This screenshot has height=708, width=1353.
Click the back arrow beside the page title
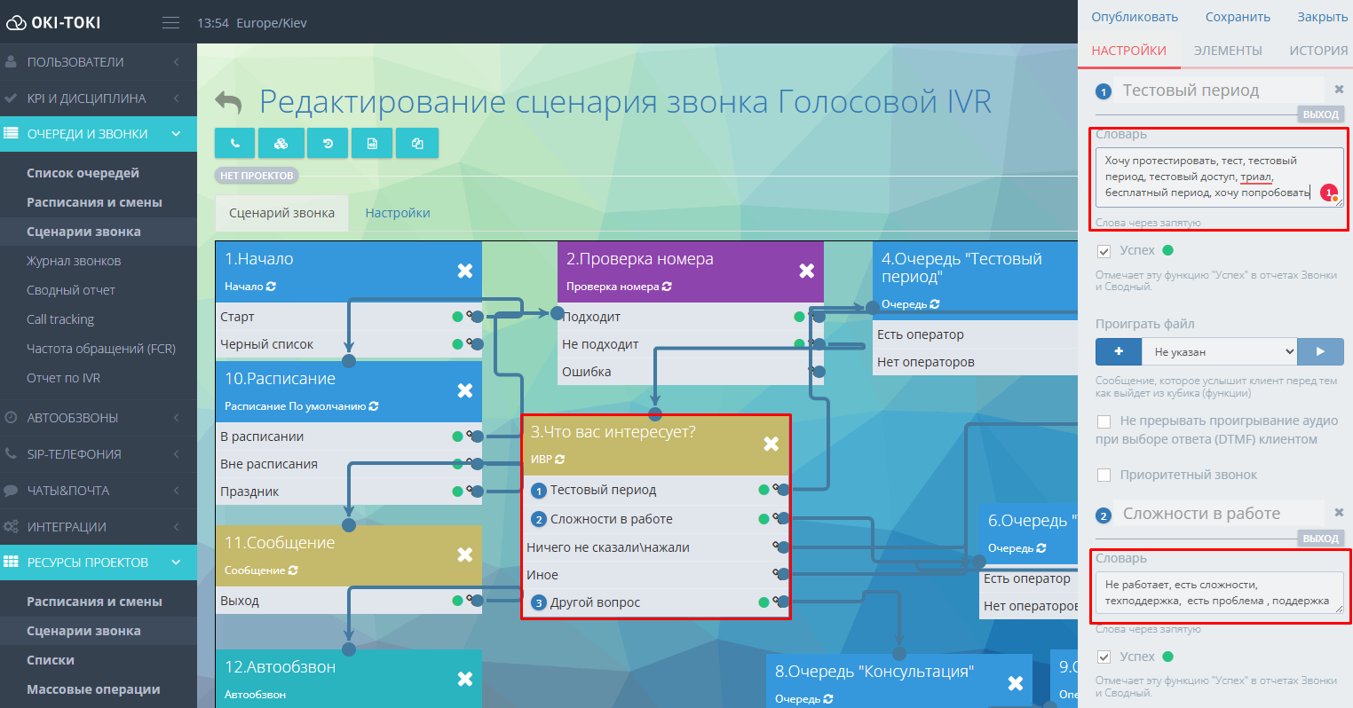pyautogui.click(x=229, y=103)
